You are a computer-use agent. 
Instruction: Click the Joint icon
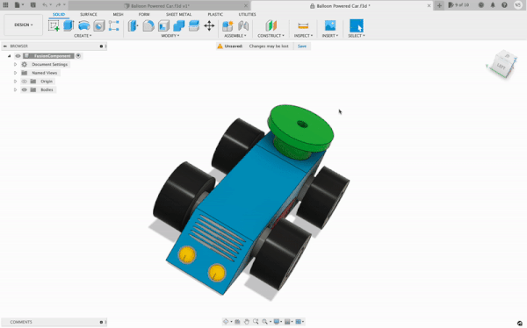[x=243, y=25]
